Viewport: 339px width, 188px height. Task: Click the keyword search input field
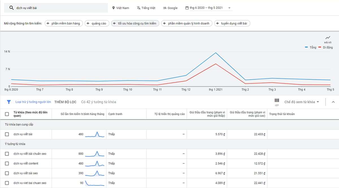coord(56,8)
